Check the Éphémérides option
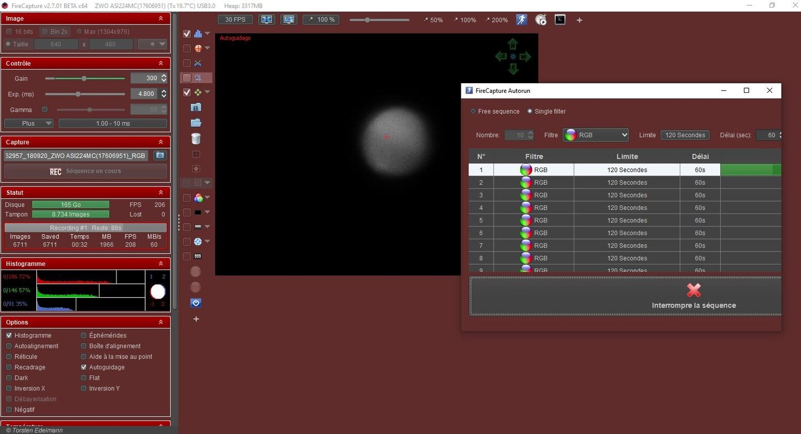This screenshot has height=434, width=801. click(84, 335)
